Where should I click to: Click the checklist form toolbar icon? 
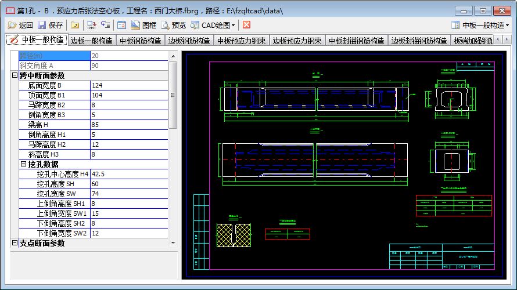point(121,25)
